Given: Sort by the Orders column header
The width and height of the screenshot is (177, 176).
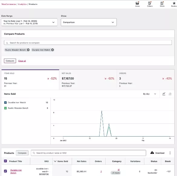Looking at the screenshot, I should [x=98, y=161].
